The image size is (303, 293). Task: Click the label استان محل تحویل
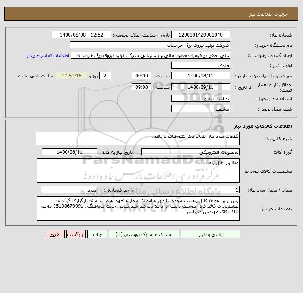click(x=273, y=99)
